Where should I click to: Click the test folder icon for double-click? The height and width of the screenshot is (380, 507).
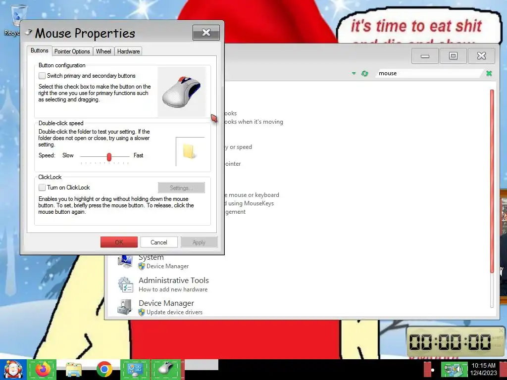tap(189, 151)
